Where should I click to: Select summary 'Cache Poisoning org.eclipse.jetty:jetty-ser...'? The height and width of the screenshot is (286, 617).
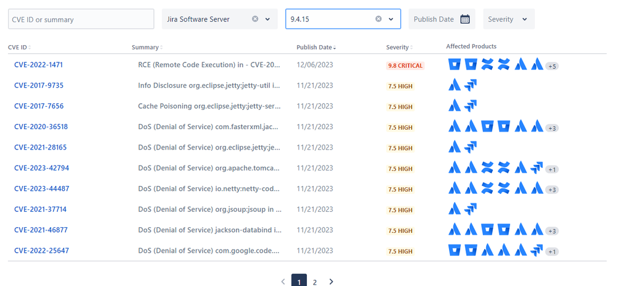pos(209,106)
